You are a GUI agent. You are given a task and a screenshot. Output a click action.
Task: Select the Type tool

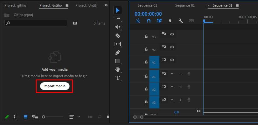tap(118, 78)
